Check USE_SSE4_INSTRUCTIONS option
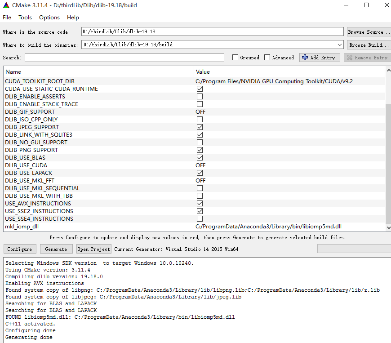 (200, 219)
